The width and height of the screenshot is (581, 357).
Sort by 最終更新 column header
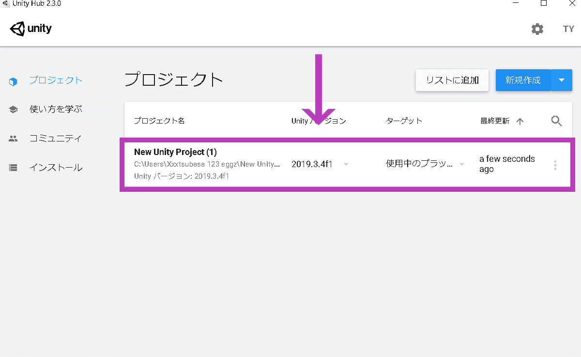pos(495,121)
